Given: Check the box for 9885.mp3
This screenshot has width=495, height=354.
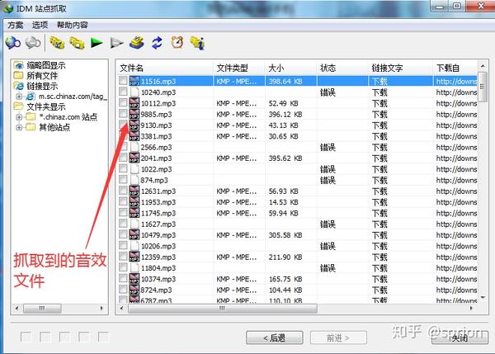Looking at the screenshot, I should point(123,114).
